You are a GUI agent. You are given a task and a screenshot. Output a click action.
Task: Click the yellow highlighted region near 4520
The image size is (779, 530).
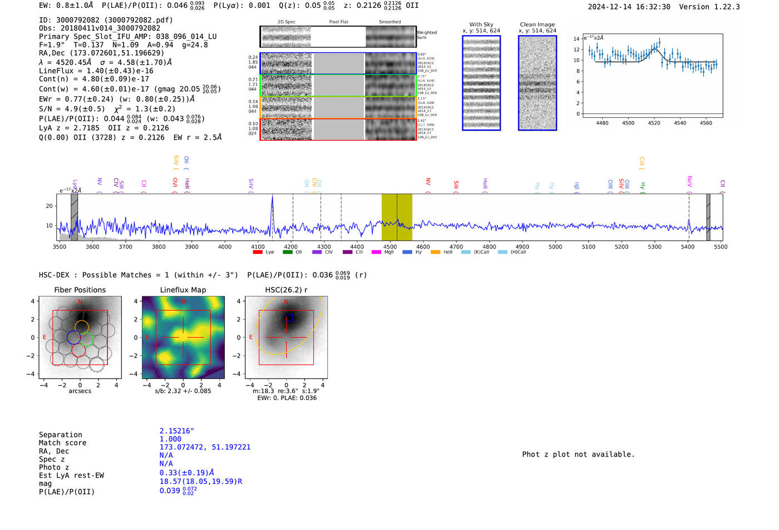pyautogui.click(x=397, y=217)
